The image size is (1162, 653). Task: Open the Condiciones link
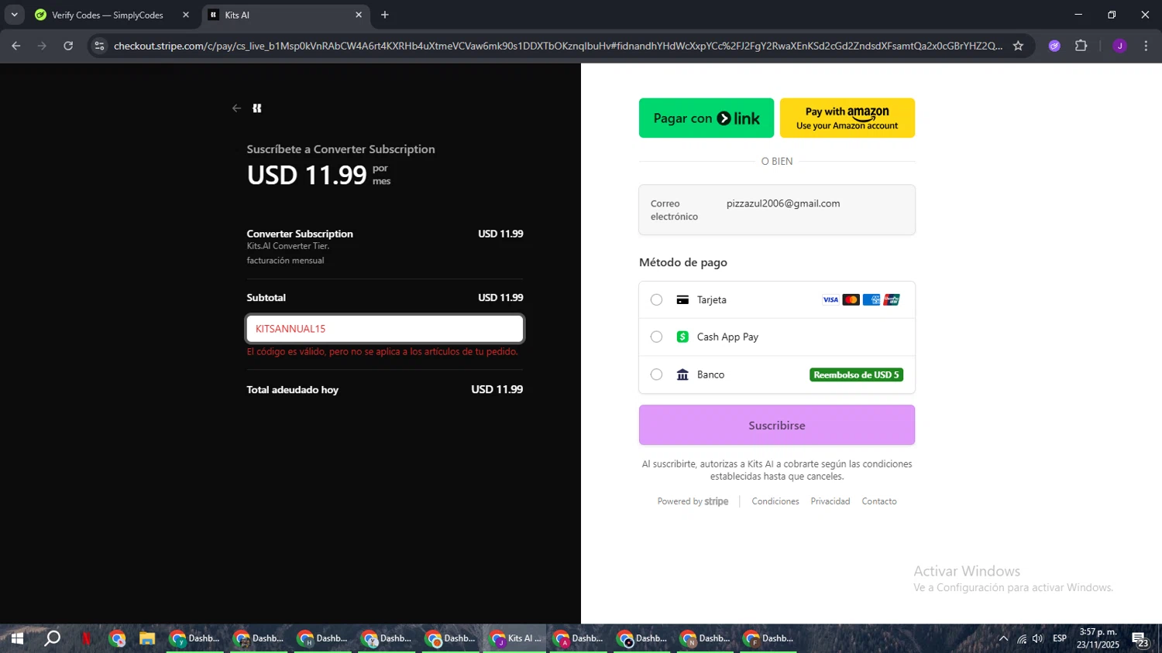(x=775, y=501)
